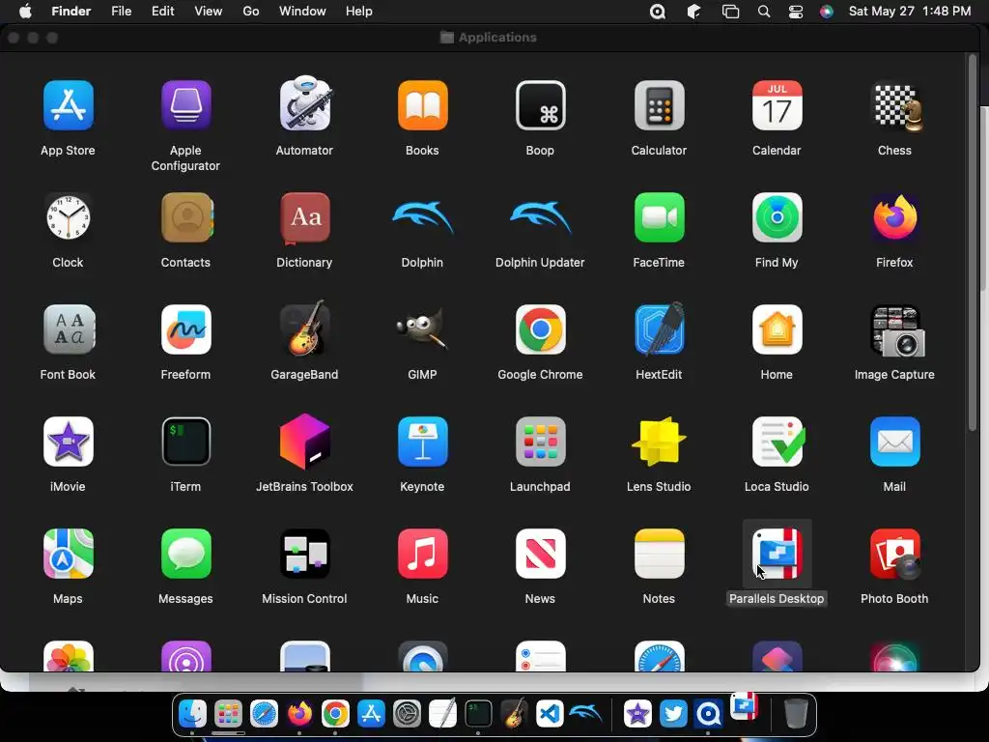Open Safari from the Dock
This screenshot has width=989, height=742.
pos(264,714)
